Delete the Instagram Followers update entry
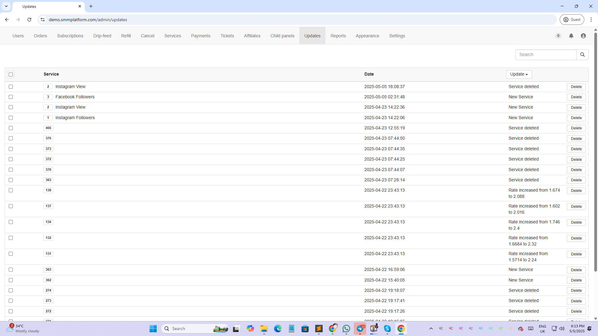The image size is (598, 336). [x=576, y=118]
